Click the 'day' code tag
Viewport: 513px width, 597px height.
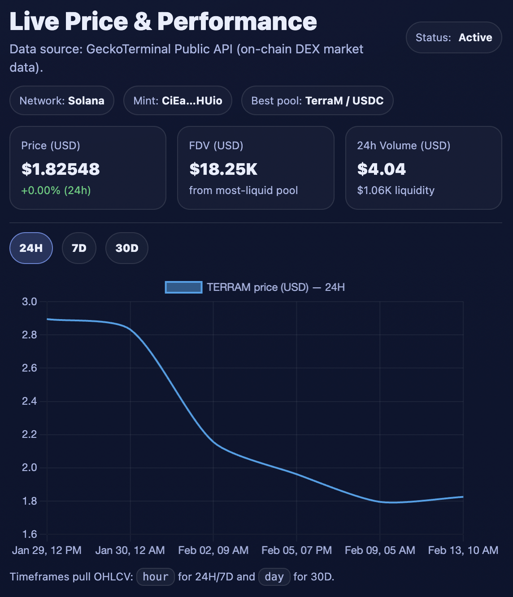tap(274, 577)
